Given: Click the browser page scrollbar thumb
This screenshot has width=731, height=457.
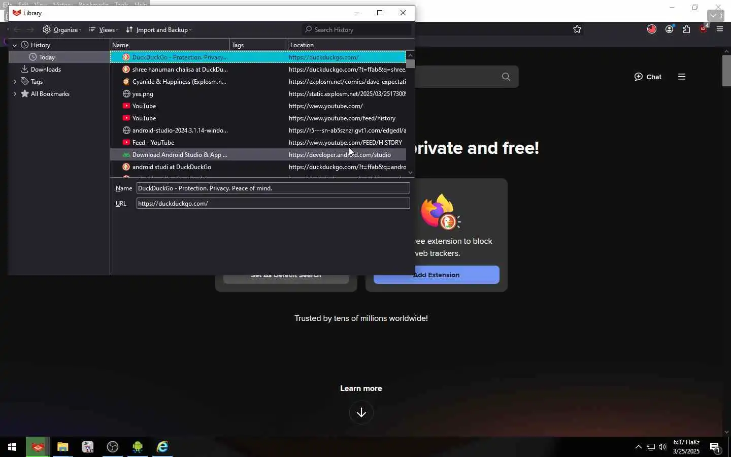Looking at the screenshot, I should (727, 71).
